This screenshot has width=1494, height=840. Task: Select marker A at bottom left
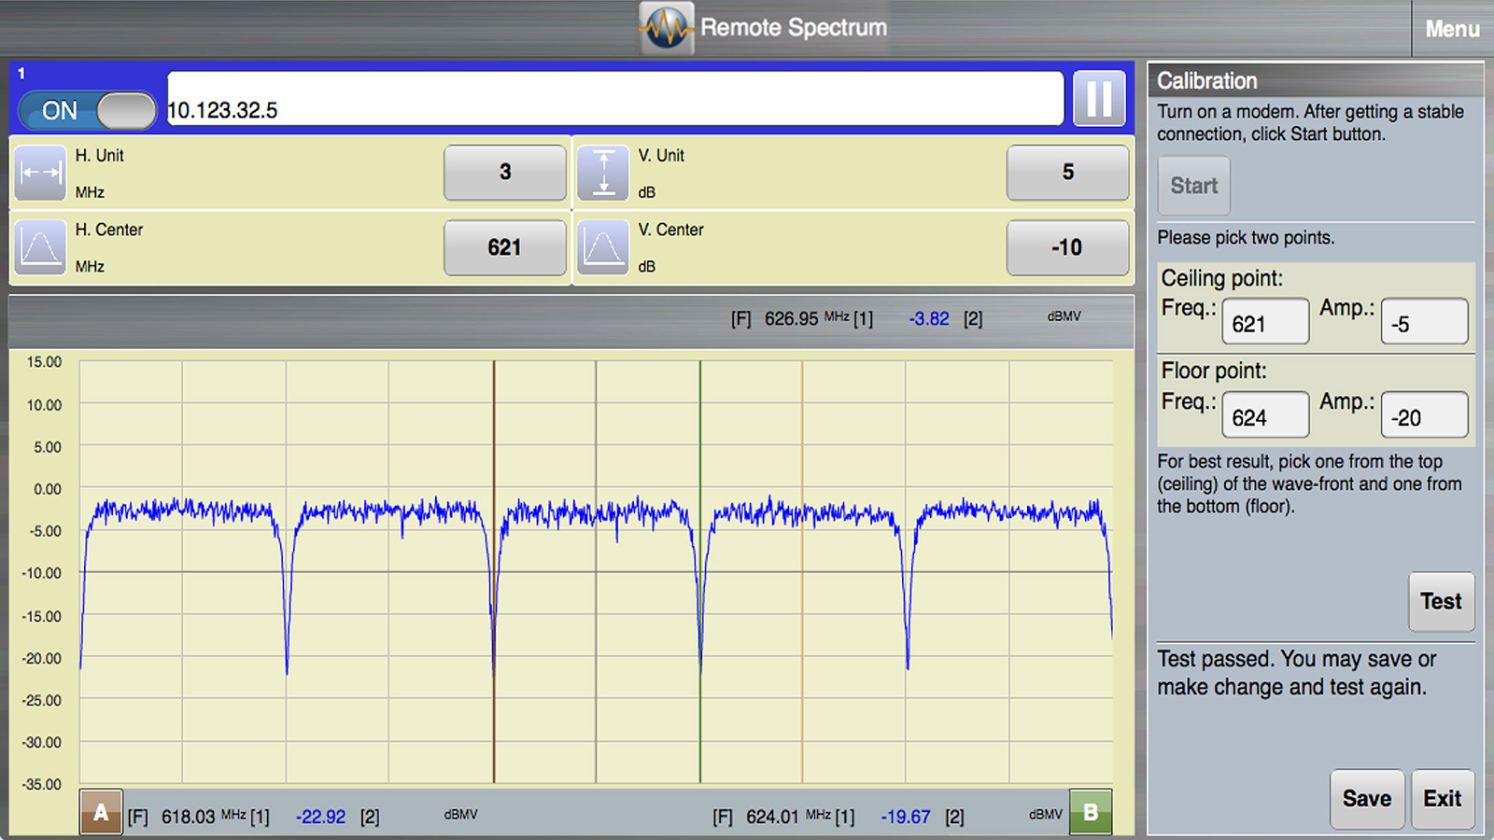point(101,813)
